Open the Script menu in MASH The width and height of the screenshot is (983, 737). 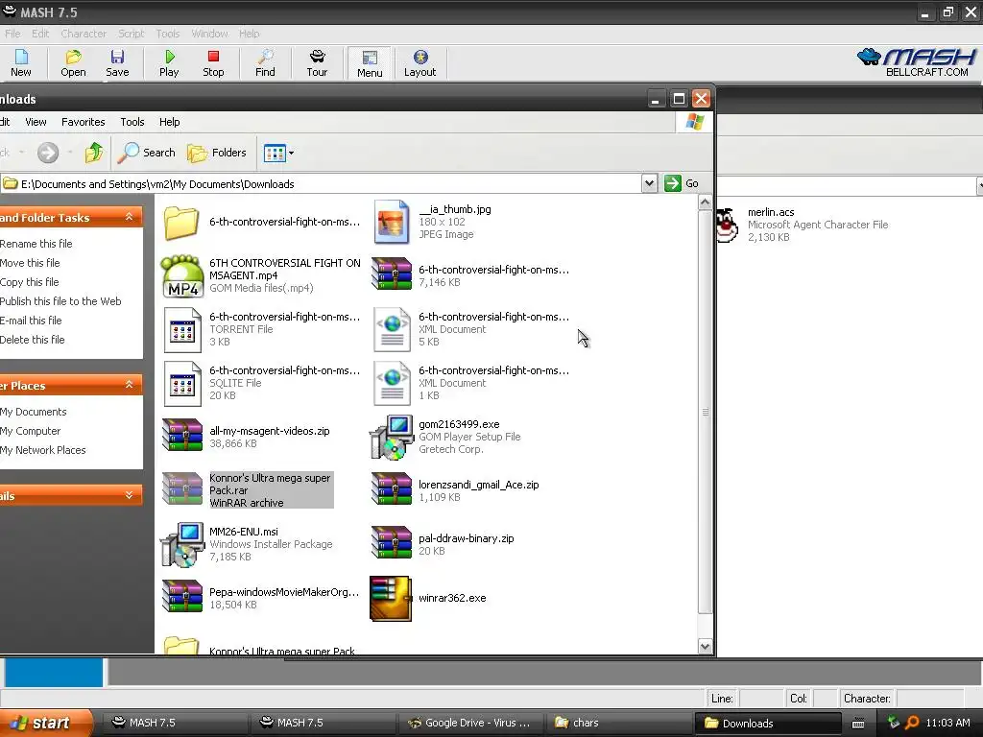click(131, 34)
